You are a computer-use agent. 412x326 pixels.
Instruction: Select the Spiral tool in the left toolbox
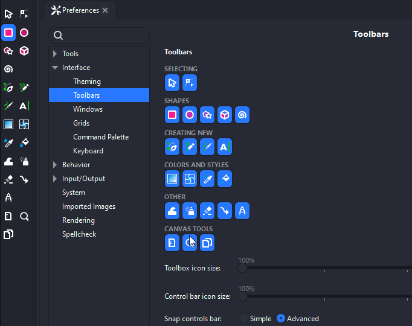tap(8, 69)
